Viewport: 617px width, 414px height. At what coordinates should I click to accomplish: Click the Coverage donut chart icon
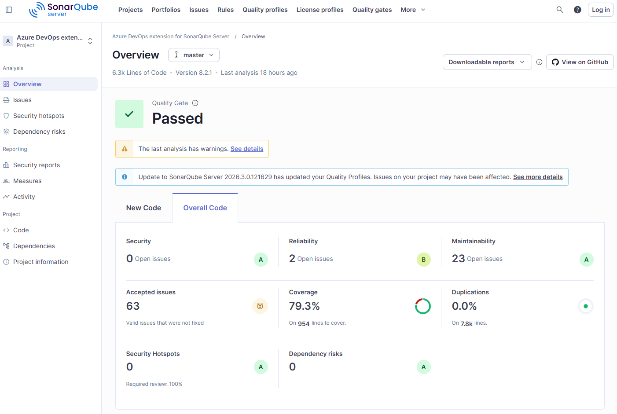pos(423,306)
